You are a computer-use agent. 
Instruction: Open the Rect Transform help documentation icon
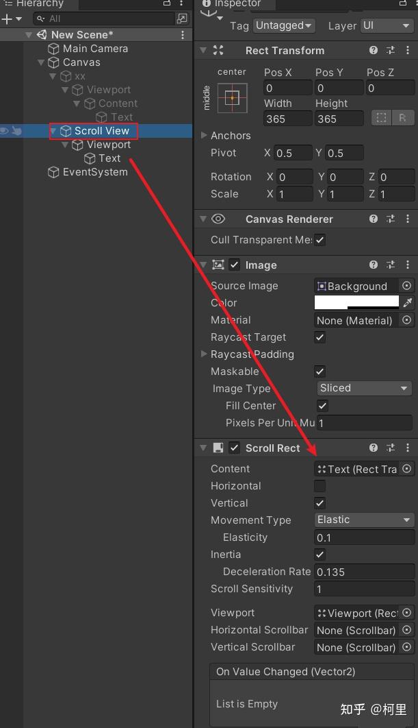click(x=373, y=50)
